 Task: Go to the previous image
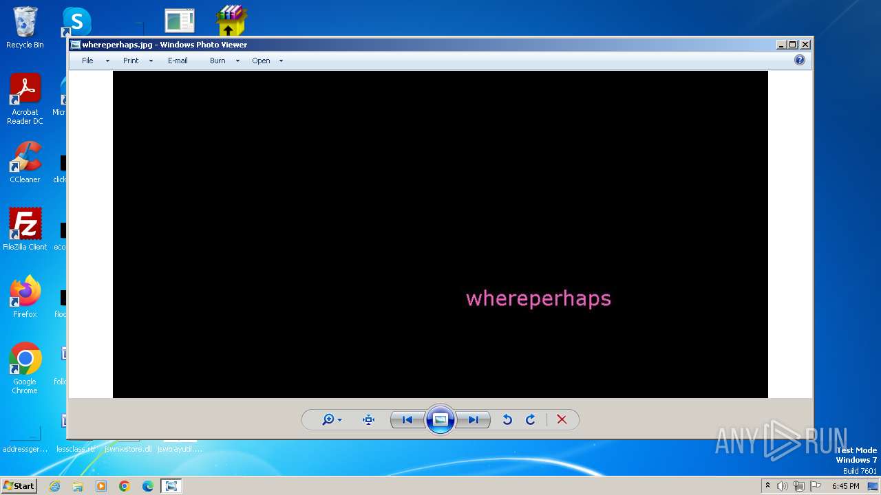[x=407, y=419]
